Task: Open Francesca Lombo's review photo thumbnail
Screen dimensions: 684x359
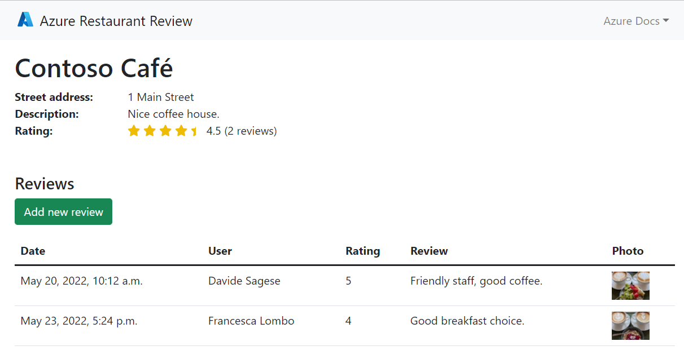Action: [630, 326]
